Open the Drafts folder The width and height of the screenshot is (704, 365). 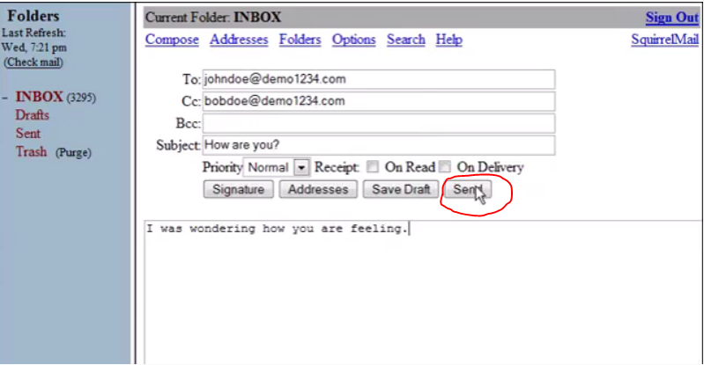(x=33, y=115)
